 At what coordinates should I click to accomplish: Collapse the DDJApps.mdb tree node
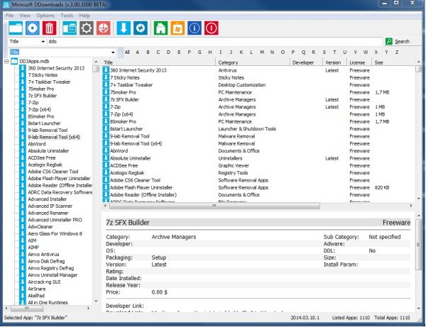[6, 62]
